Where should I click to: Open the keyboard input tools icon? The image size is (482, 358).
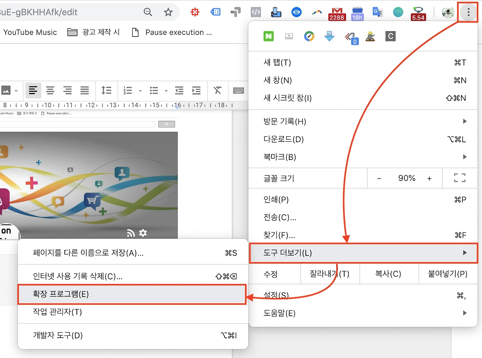click(x=238, y=90)
